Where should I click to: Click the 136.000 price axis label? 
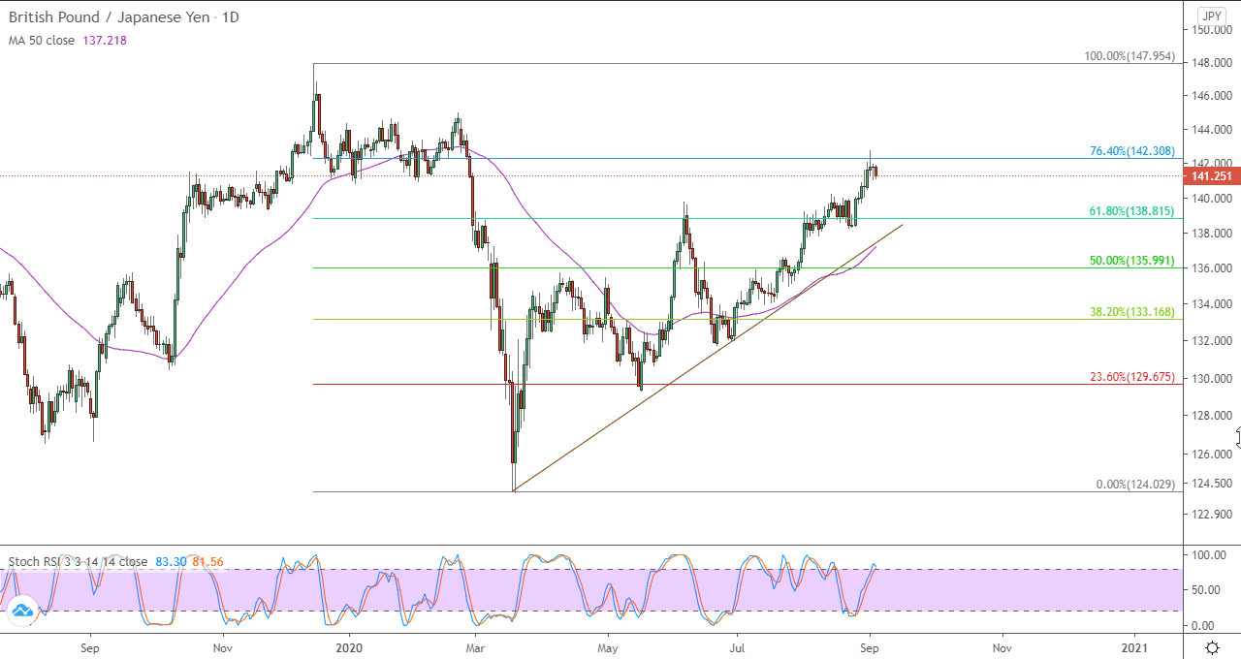tap(1211, 268)
